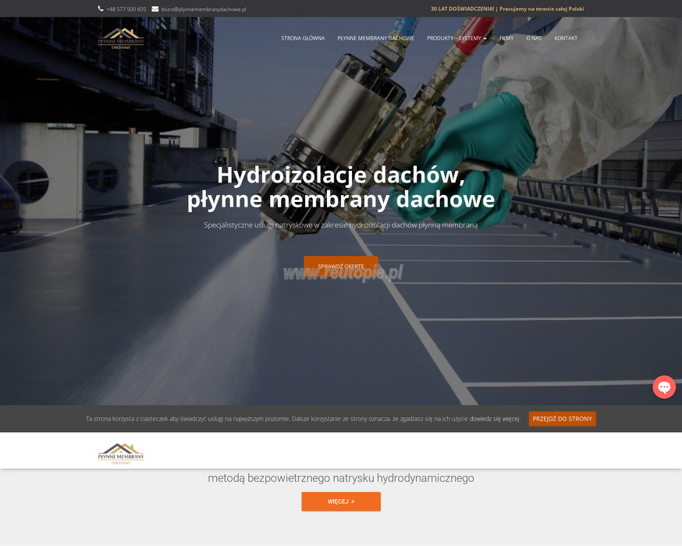This screenshot has width=682, height=546.
Task: Click the Więcej button
Action: pos(341,502)
